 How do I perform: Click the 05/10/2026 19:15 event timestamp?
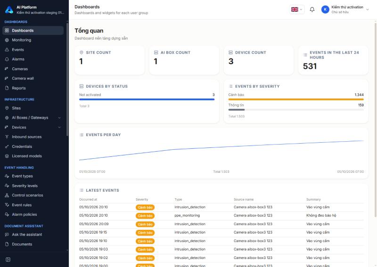(x=93, y=233)
